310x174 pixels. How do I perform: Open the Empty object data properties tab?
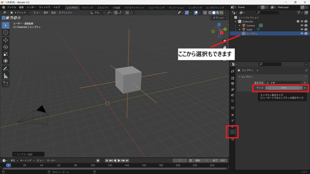tap(232, 132)
